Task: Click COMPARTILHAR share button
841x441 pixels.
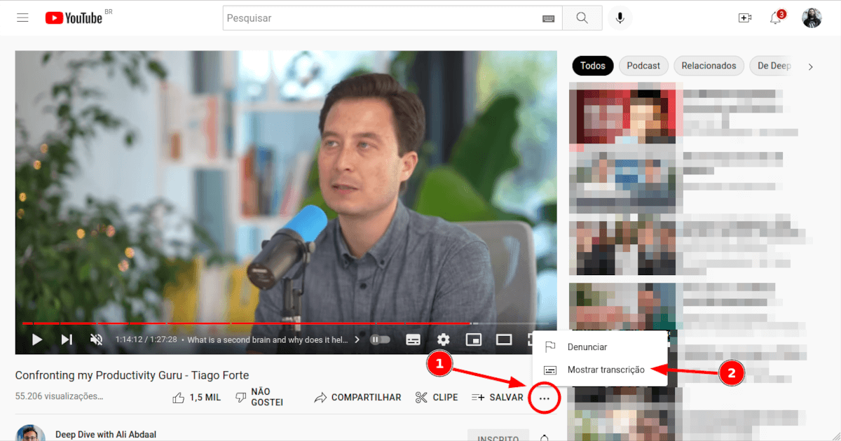Action: pyautogui.click(x=357, y=397)
